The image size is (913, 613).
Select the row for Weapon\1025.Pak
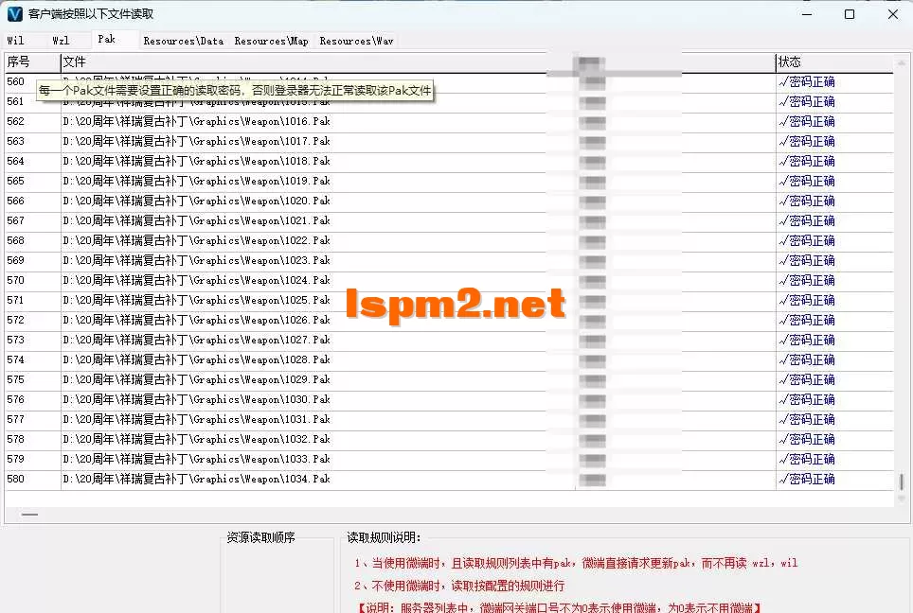click(x=448, y=300)
